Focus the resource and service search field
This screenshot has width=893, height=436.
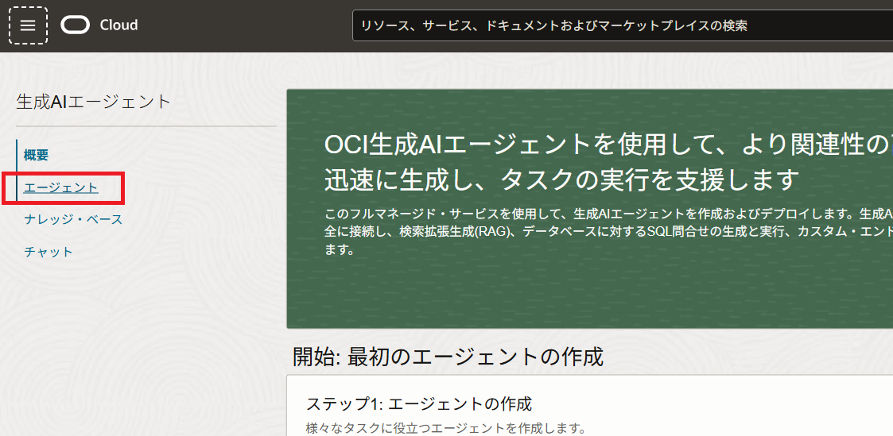pos(622,25)
